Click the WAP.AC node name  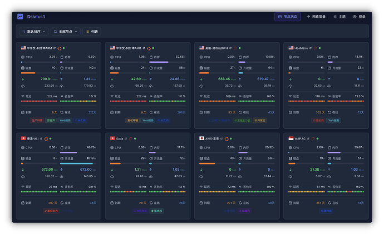(300, 138)
